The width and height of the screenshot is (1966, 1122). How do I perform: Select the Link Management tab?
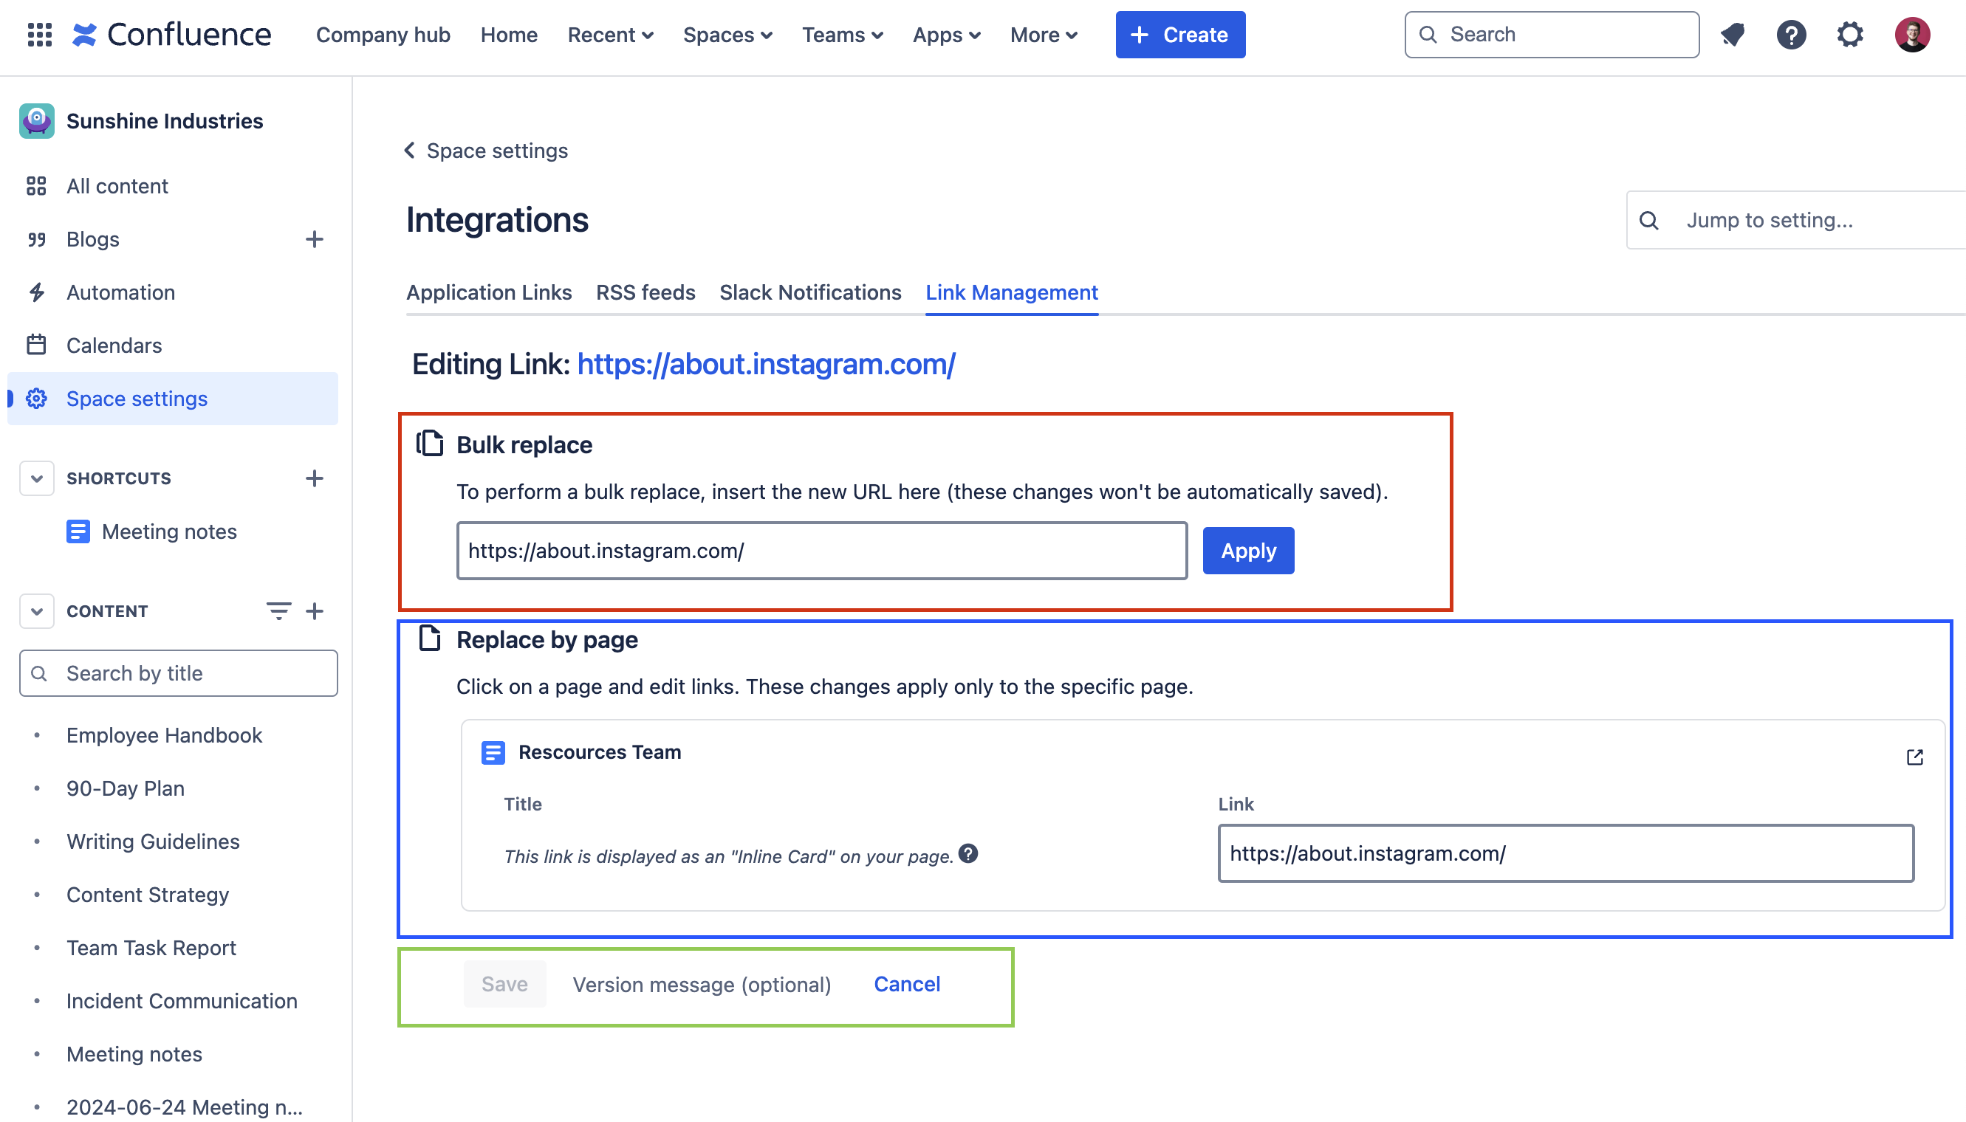click(1012, 292)
